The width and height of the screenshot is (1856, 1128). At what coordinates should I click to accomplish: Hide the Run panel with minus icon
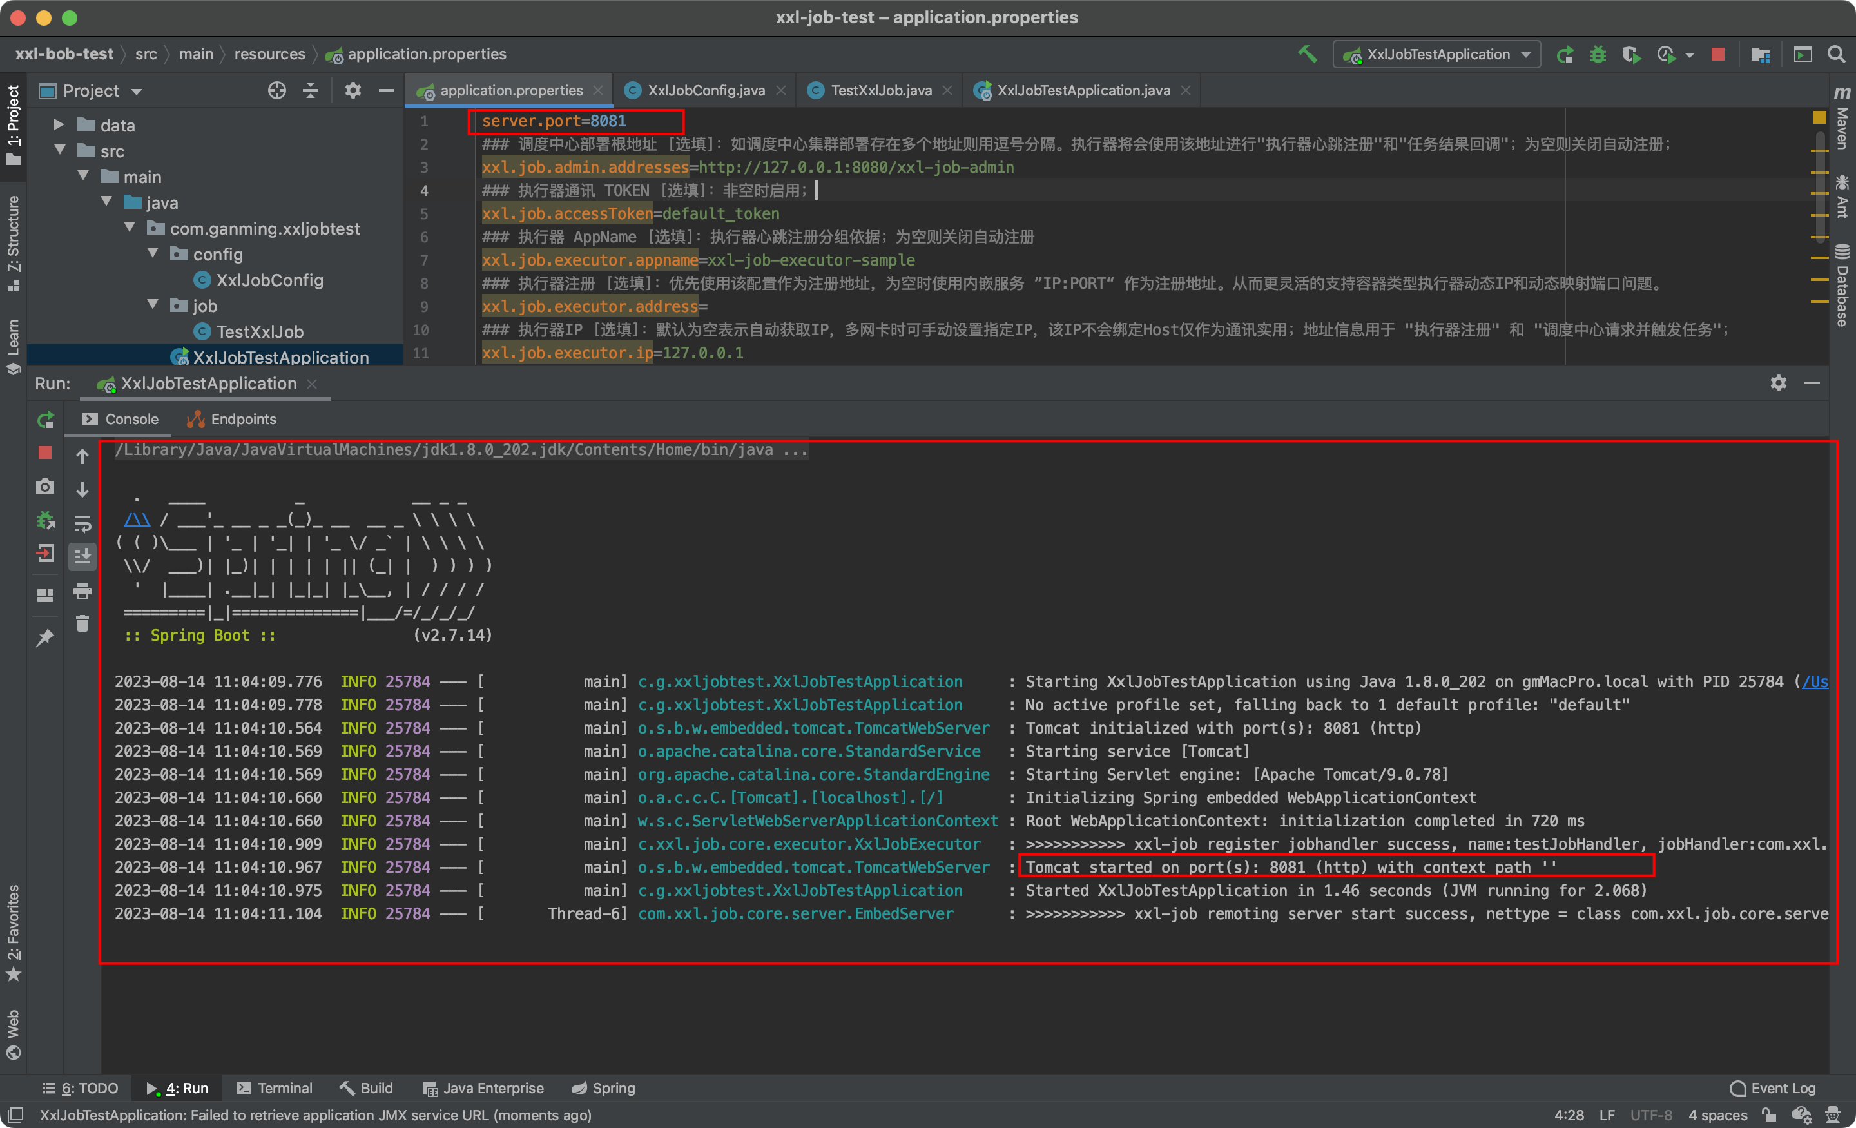(1812, 383)
